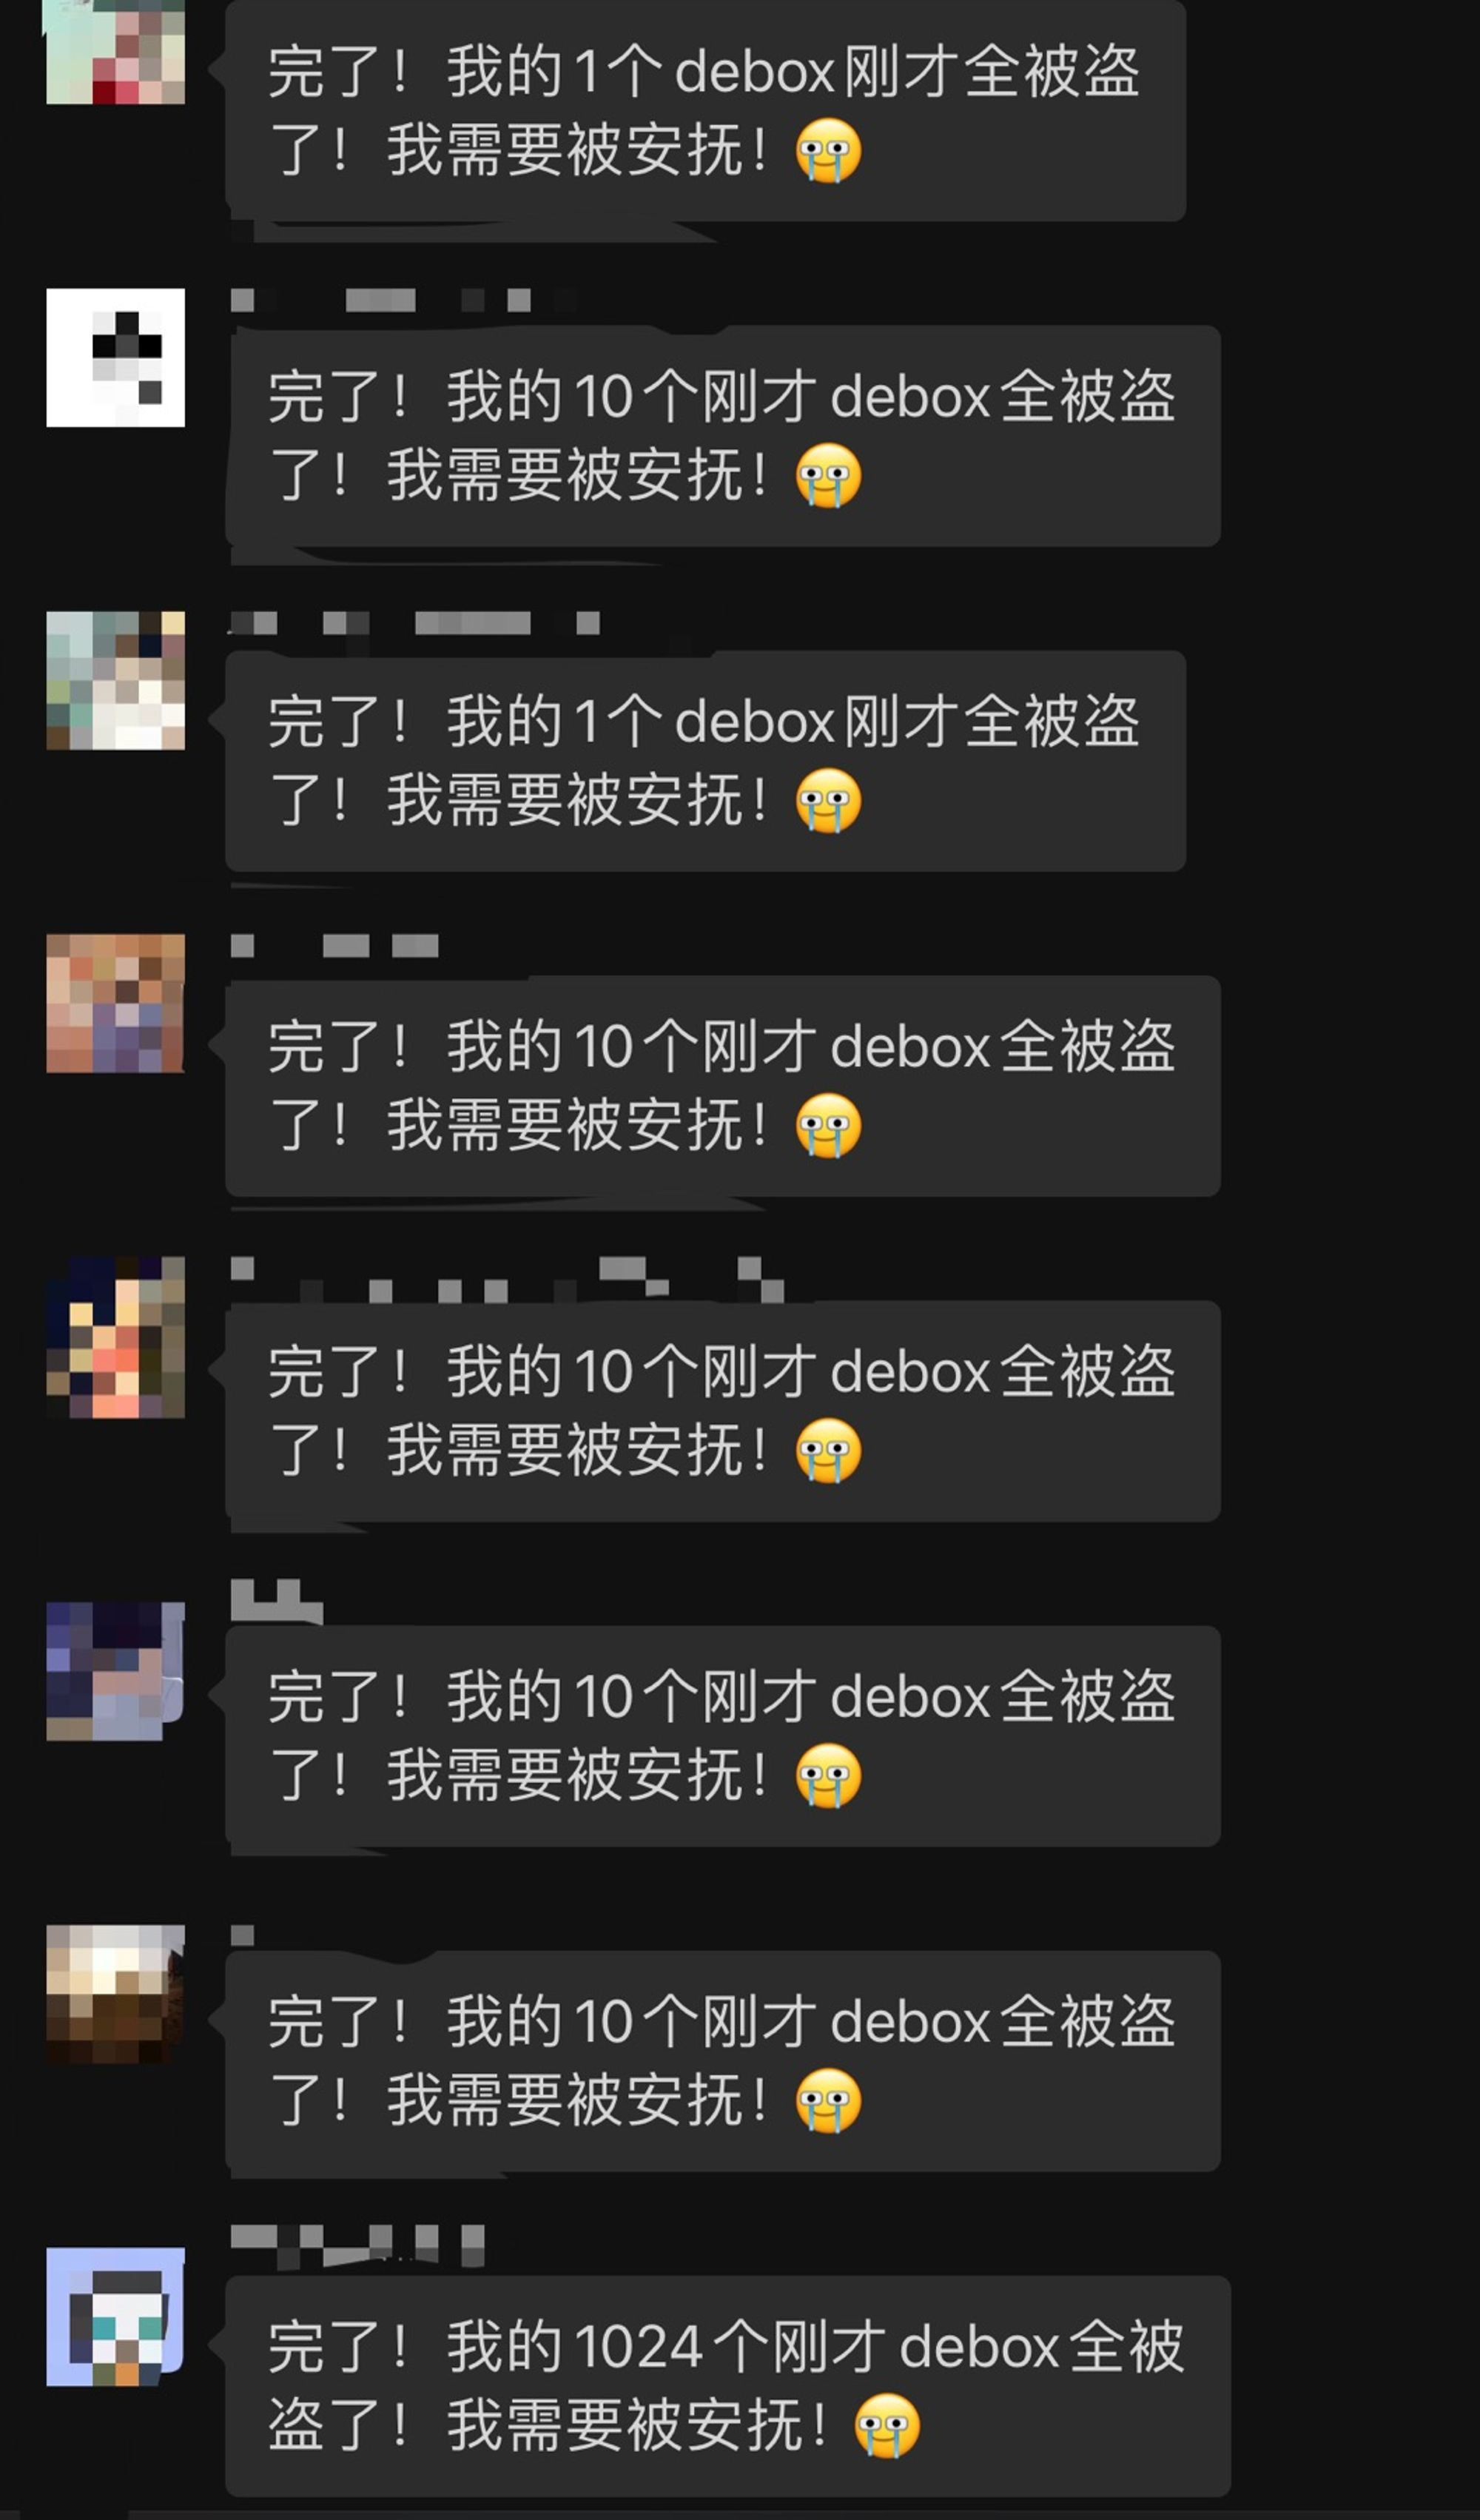Open the pale green and white avatar
Screen dimensions: 1480x2520
pos(115,680)
